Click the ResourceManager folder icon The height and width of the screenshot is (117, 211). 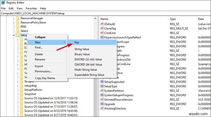pos(17,18)
